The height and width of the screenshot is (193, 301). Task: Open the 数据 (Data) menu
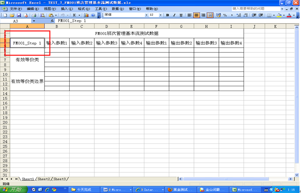[118, 9]
